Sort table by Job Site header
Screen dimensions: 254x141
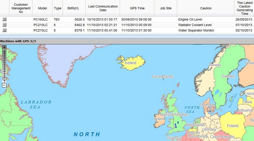coord(166,8)
